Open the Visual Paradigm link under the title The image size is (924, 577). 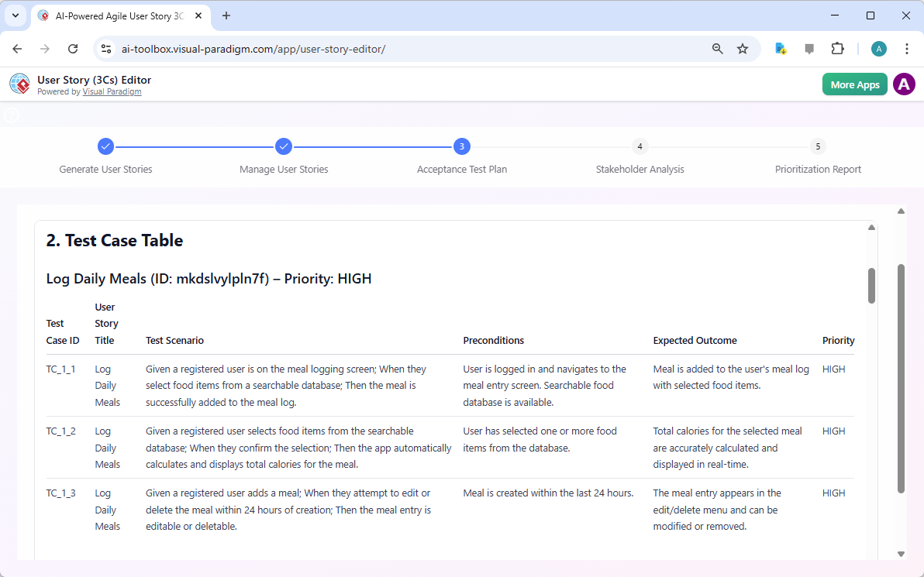(112, 91)
